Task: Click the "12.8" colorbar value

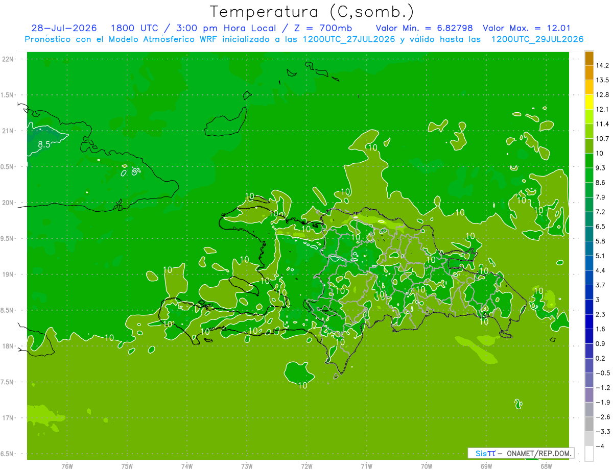Action: coord(602,95)
